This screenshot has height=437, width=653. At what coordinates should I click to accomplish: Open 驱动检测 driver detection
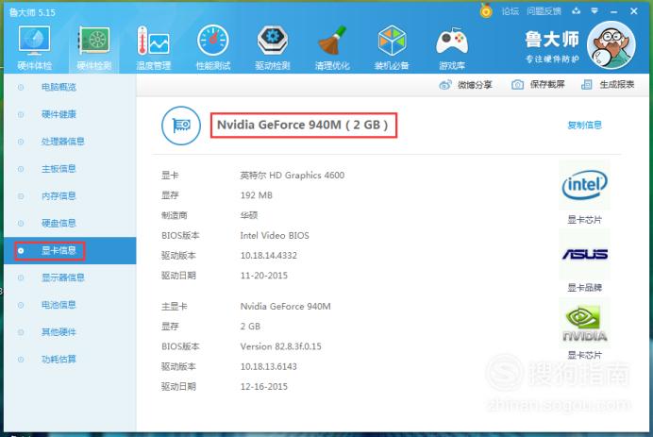point(273,47)
